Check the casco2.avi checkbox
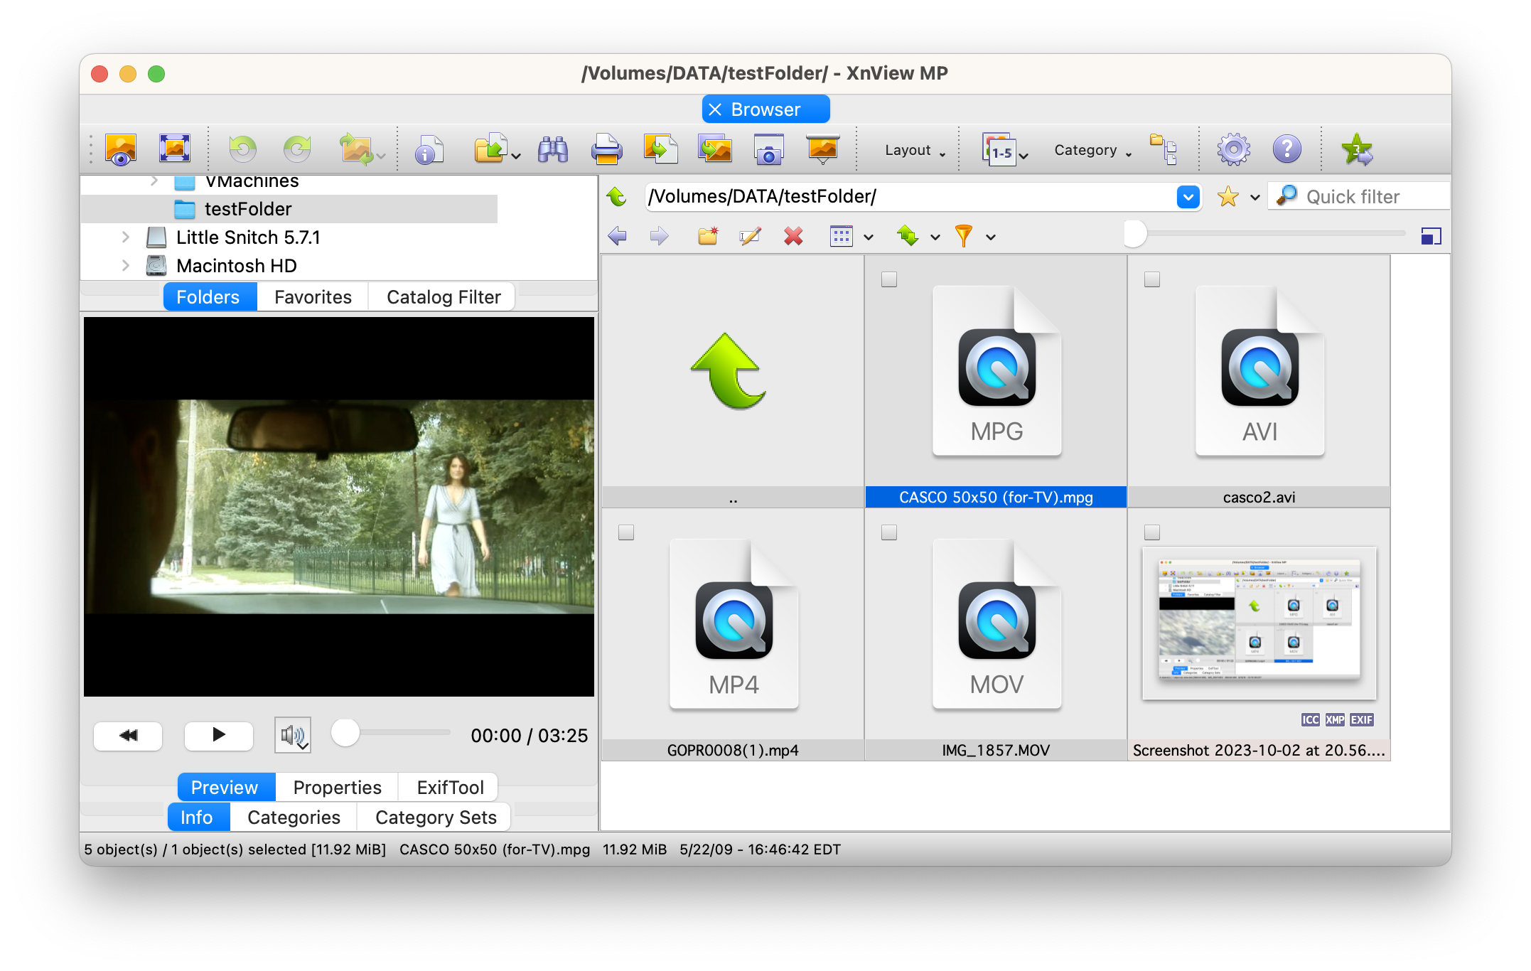 click(1152, 279)
